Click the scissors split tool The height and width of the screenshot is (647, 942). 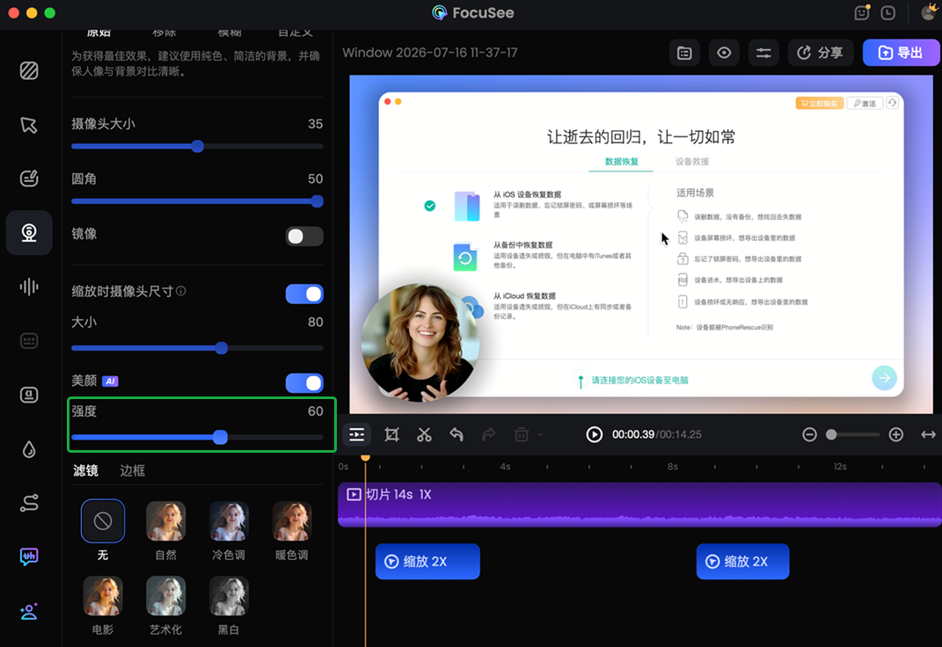point(424,434)
